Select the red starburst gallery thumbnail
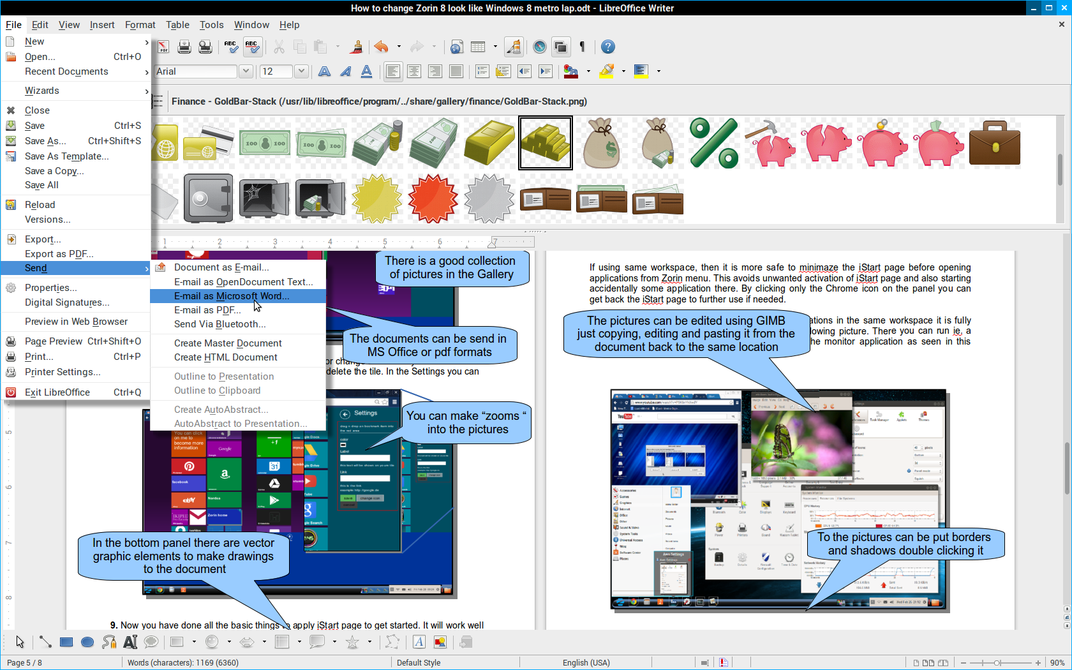Viewport: 1072px width, 670px height. coord(433,198)
